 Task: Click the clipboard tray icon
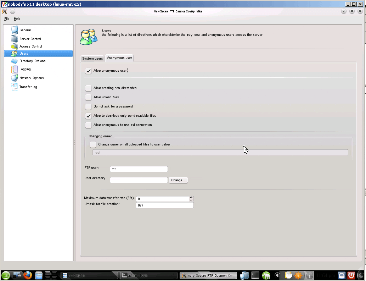[288, 276]
